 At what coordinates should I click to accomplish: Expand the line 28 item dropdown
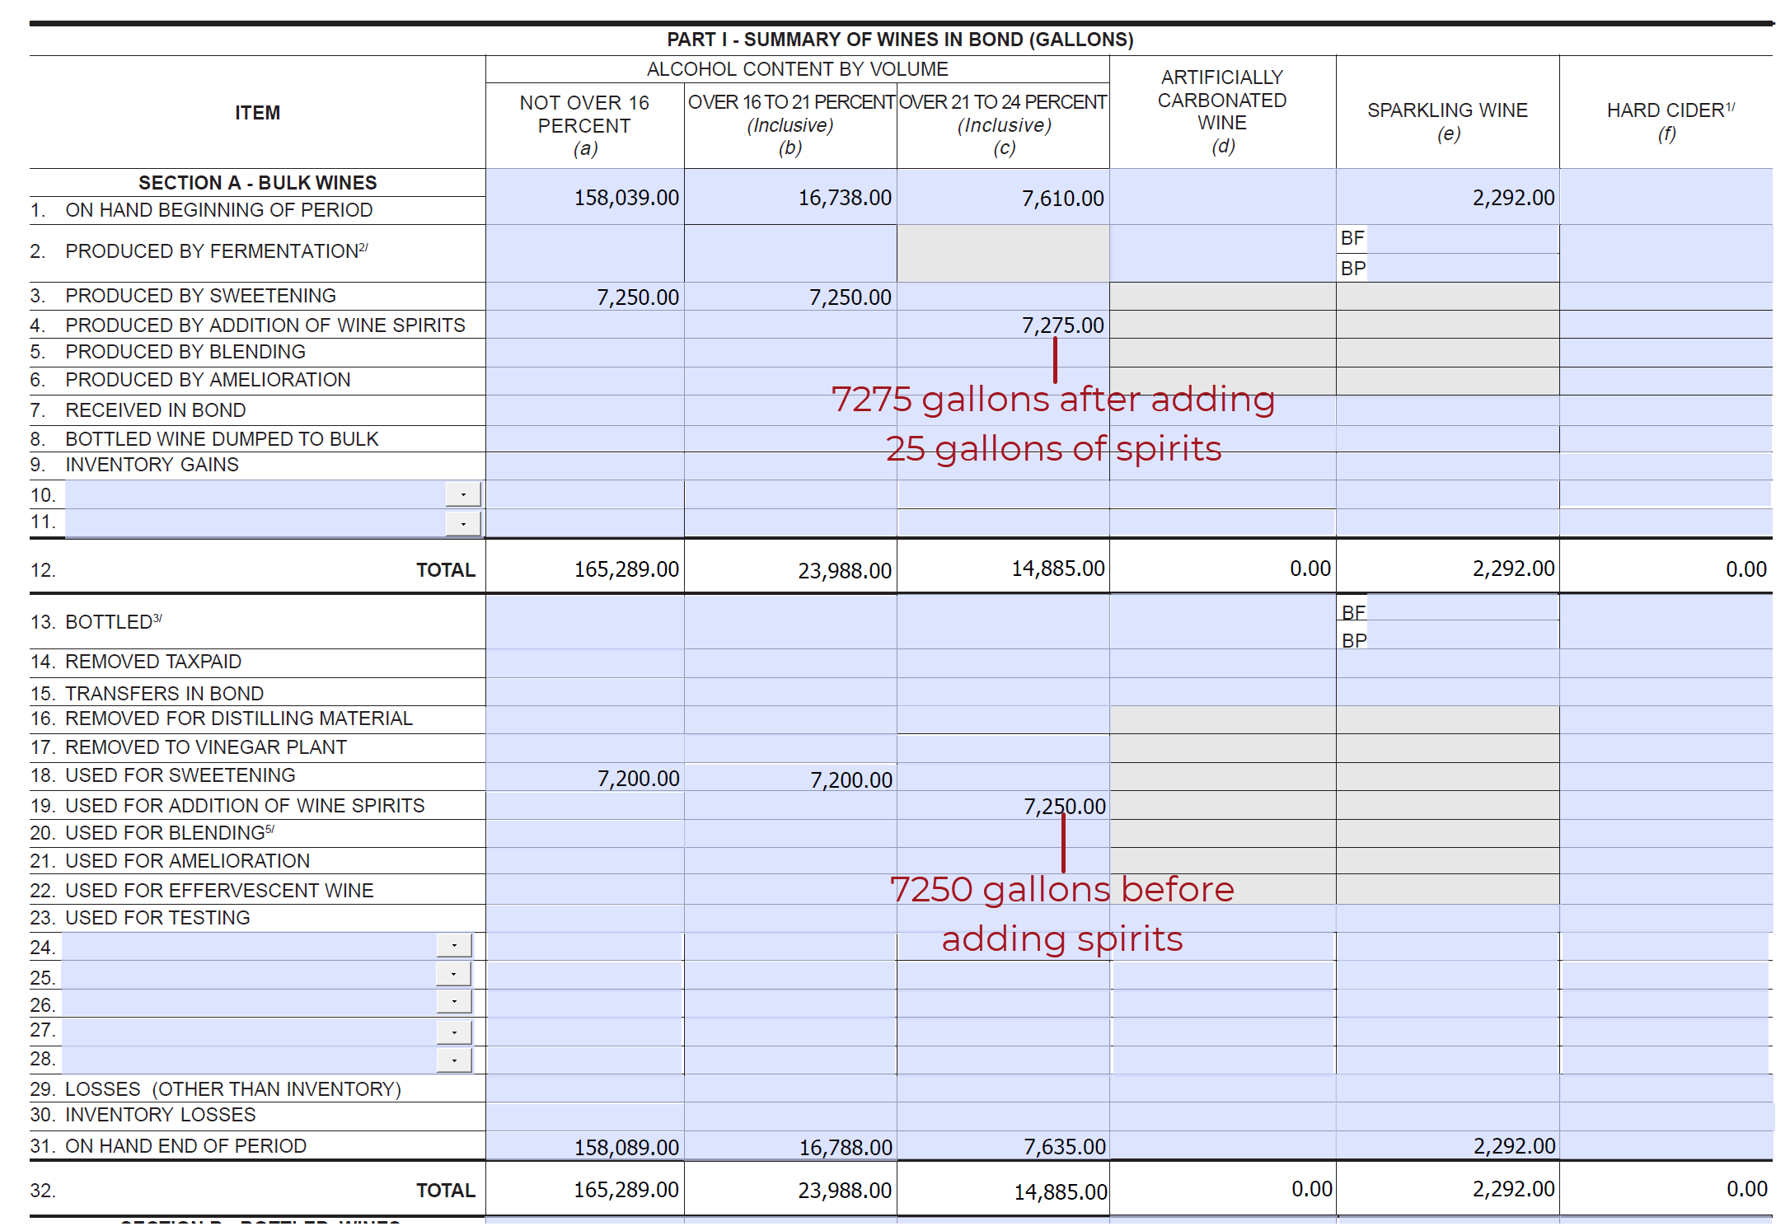click(454, 1060)
